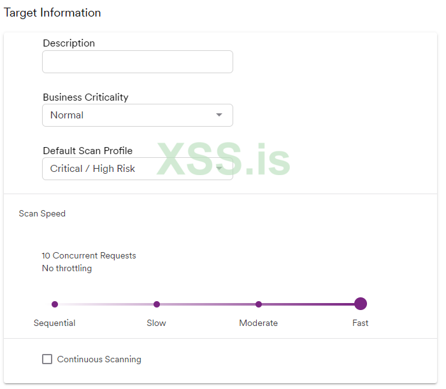Click the 'No throttling' text

[x=67, y=268]
